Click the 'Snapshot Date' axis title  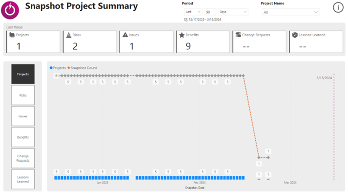pyautogui.click(x=195, y=188)
